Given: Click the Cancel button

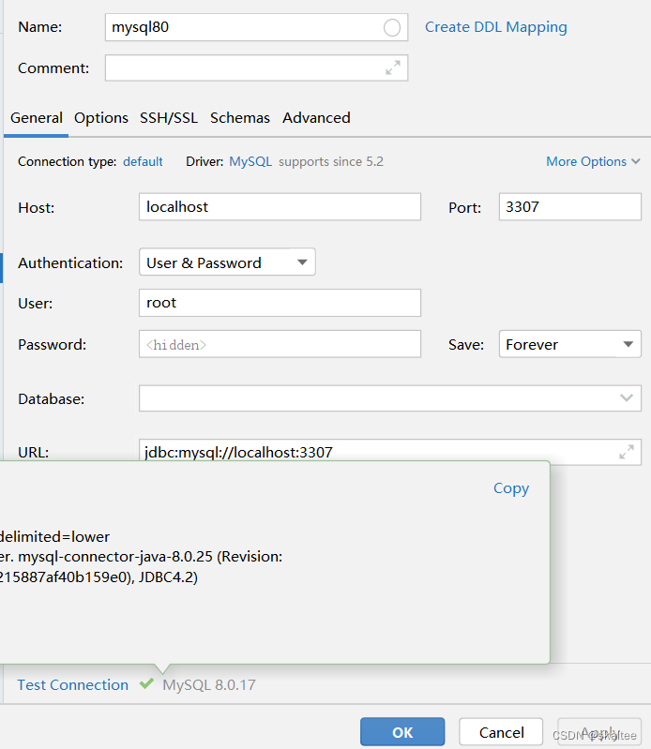Looking at the screenshot, I should coord(501,732).
